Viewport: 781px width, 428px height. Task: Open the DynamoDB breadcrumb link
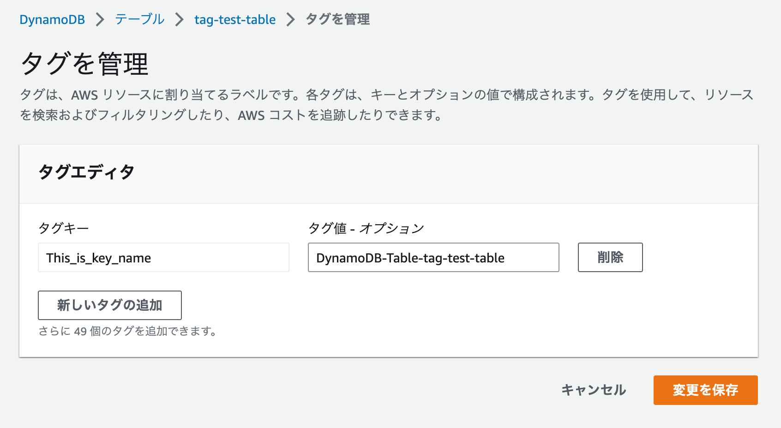52,19
